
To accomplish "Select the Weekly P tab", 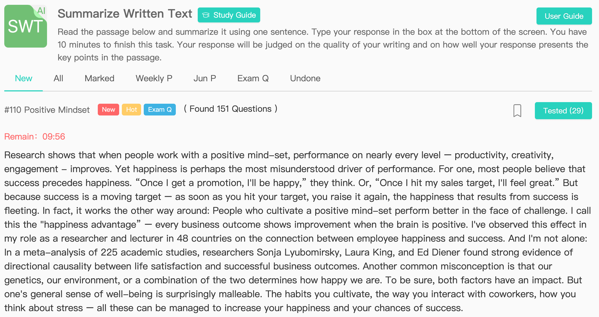I will pyautogui.click(x=154, y=78).
